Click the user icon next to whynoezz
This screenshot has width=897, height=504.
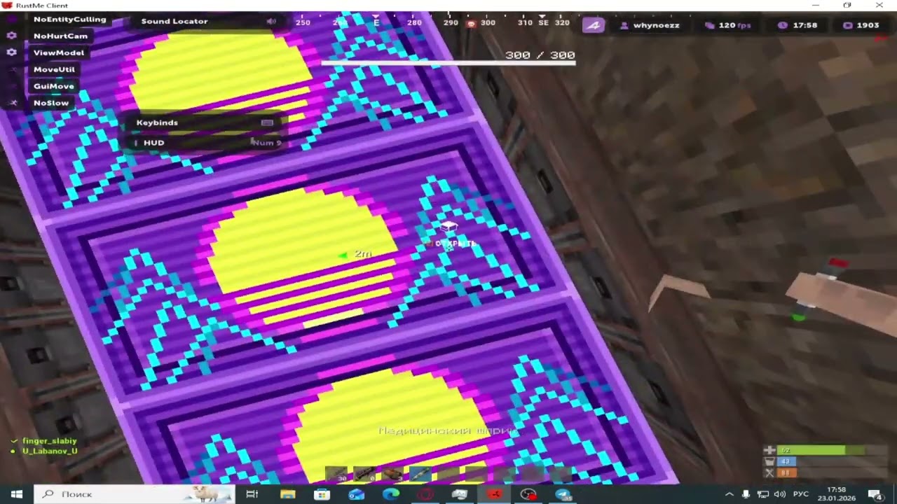(x=624, y=25)
